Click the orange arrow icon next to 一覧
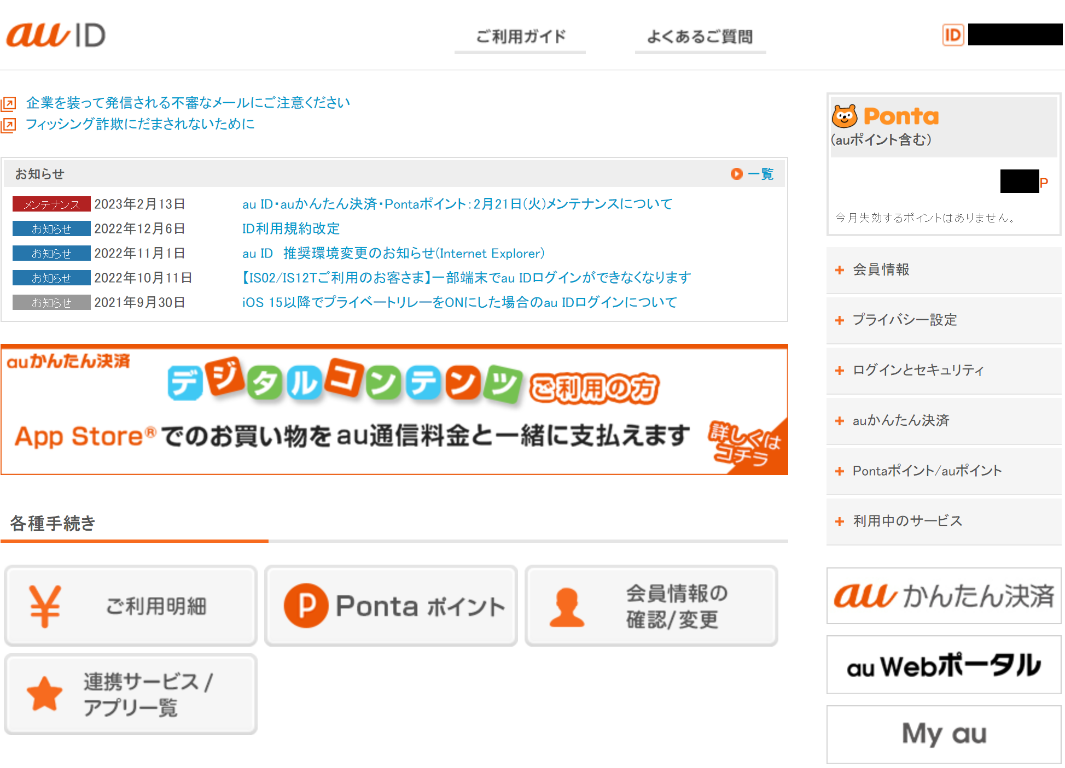This screenshot has height=768, width=1065. tap(736, 174)
